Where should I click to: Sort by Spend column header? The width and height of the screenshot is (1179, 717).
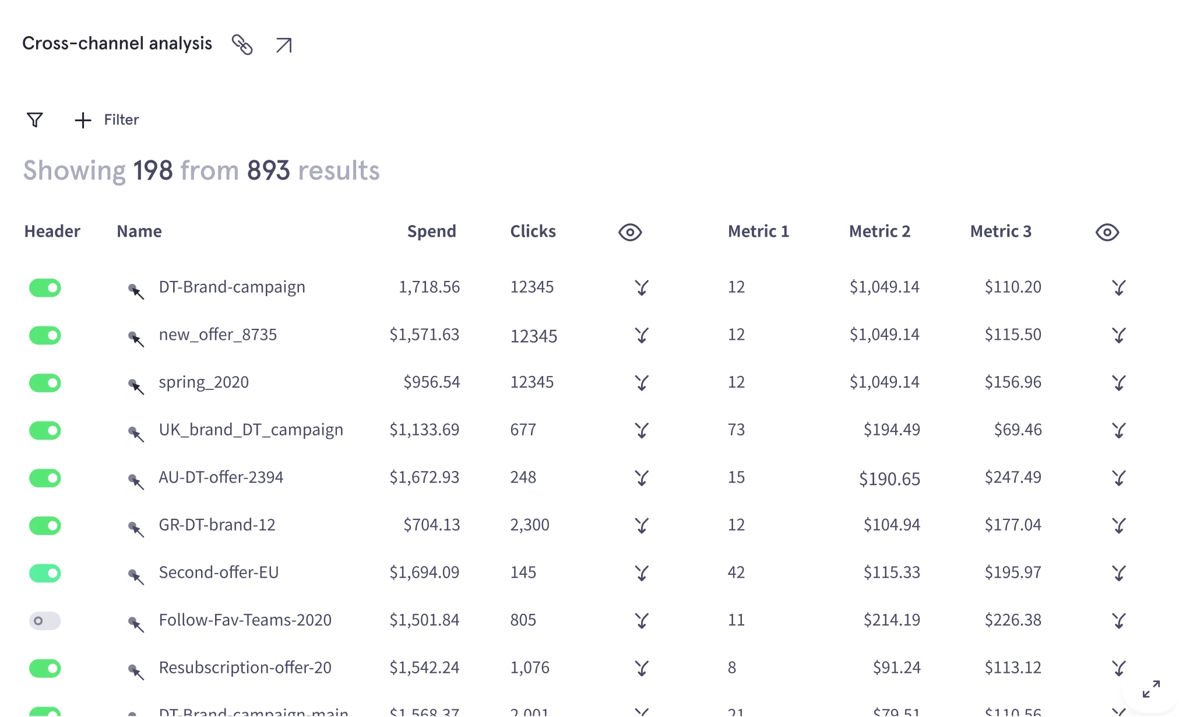431,231
